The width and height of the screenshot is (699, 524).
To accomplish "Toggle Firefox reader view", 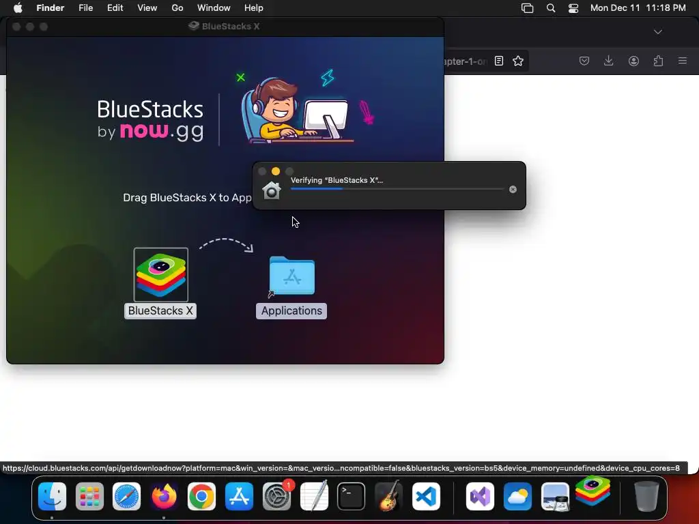I will tap(499, 61).
